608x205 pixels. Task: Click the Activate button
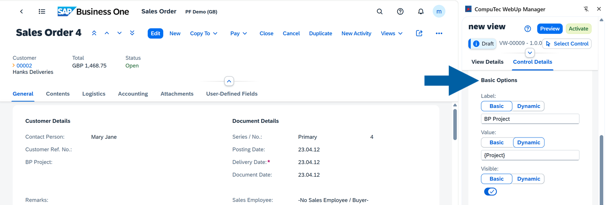click(x=578, y=29)
